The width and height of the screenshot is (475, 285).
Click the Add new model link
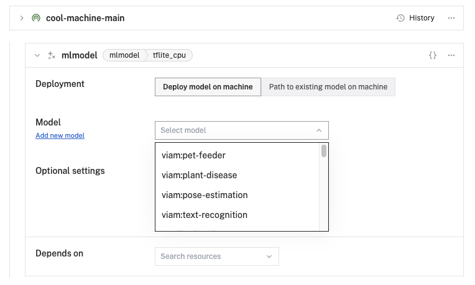point(60,135)
